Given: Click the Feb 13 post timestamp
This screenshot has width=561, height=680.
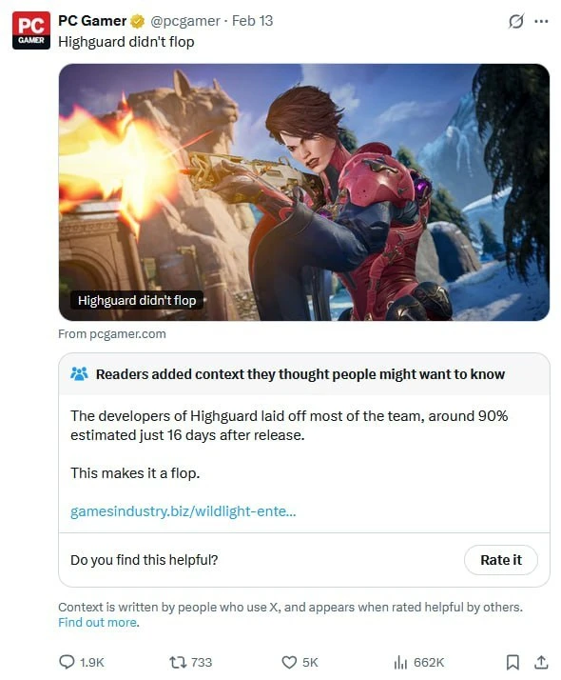Looking at the screenshot, I should point(252,21).
